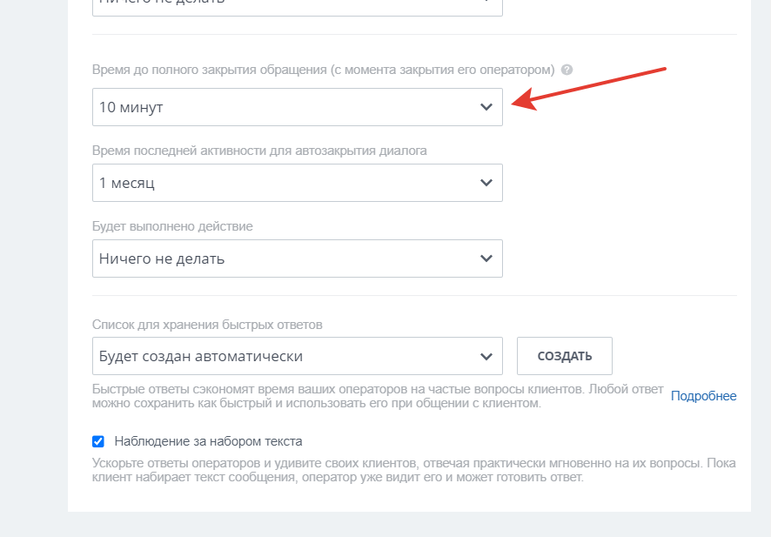Click 'Время последней активности для автозакрытия диалога' label
Screen dimensions: 771x537
[x=259, y=151]
